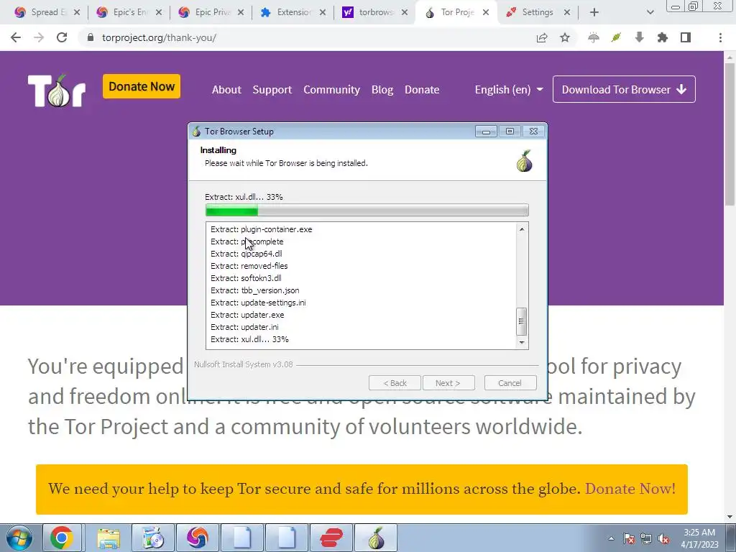Open the Donate nav link
736x552 pixels.
[x=422, y=89]
